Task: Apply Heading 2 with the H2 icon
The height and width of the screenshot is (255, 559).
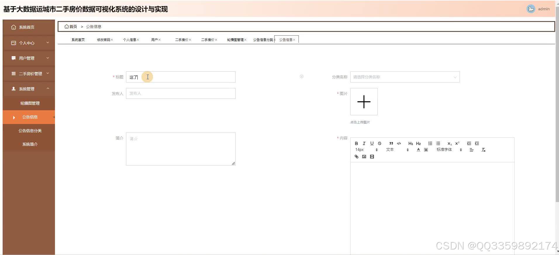Action: point(418,143)
